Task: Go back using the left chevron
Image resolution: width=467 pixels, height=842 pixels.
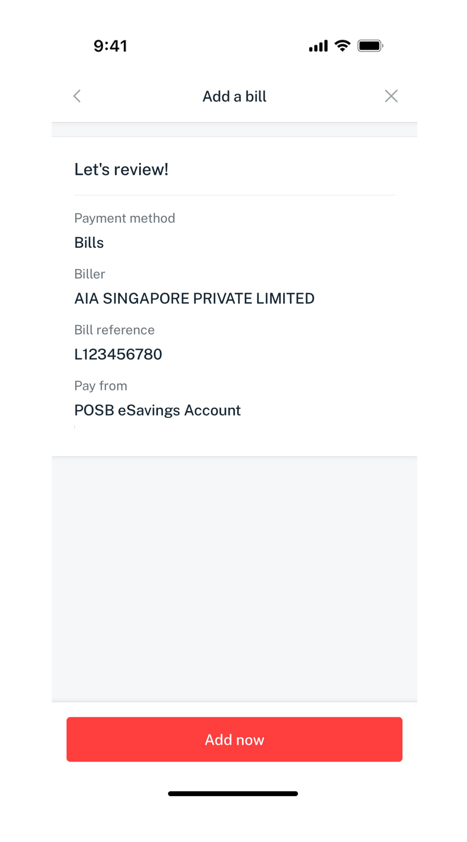Action: pyautogui.click(x=77, y=96)
